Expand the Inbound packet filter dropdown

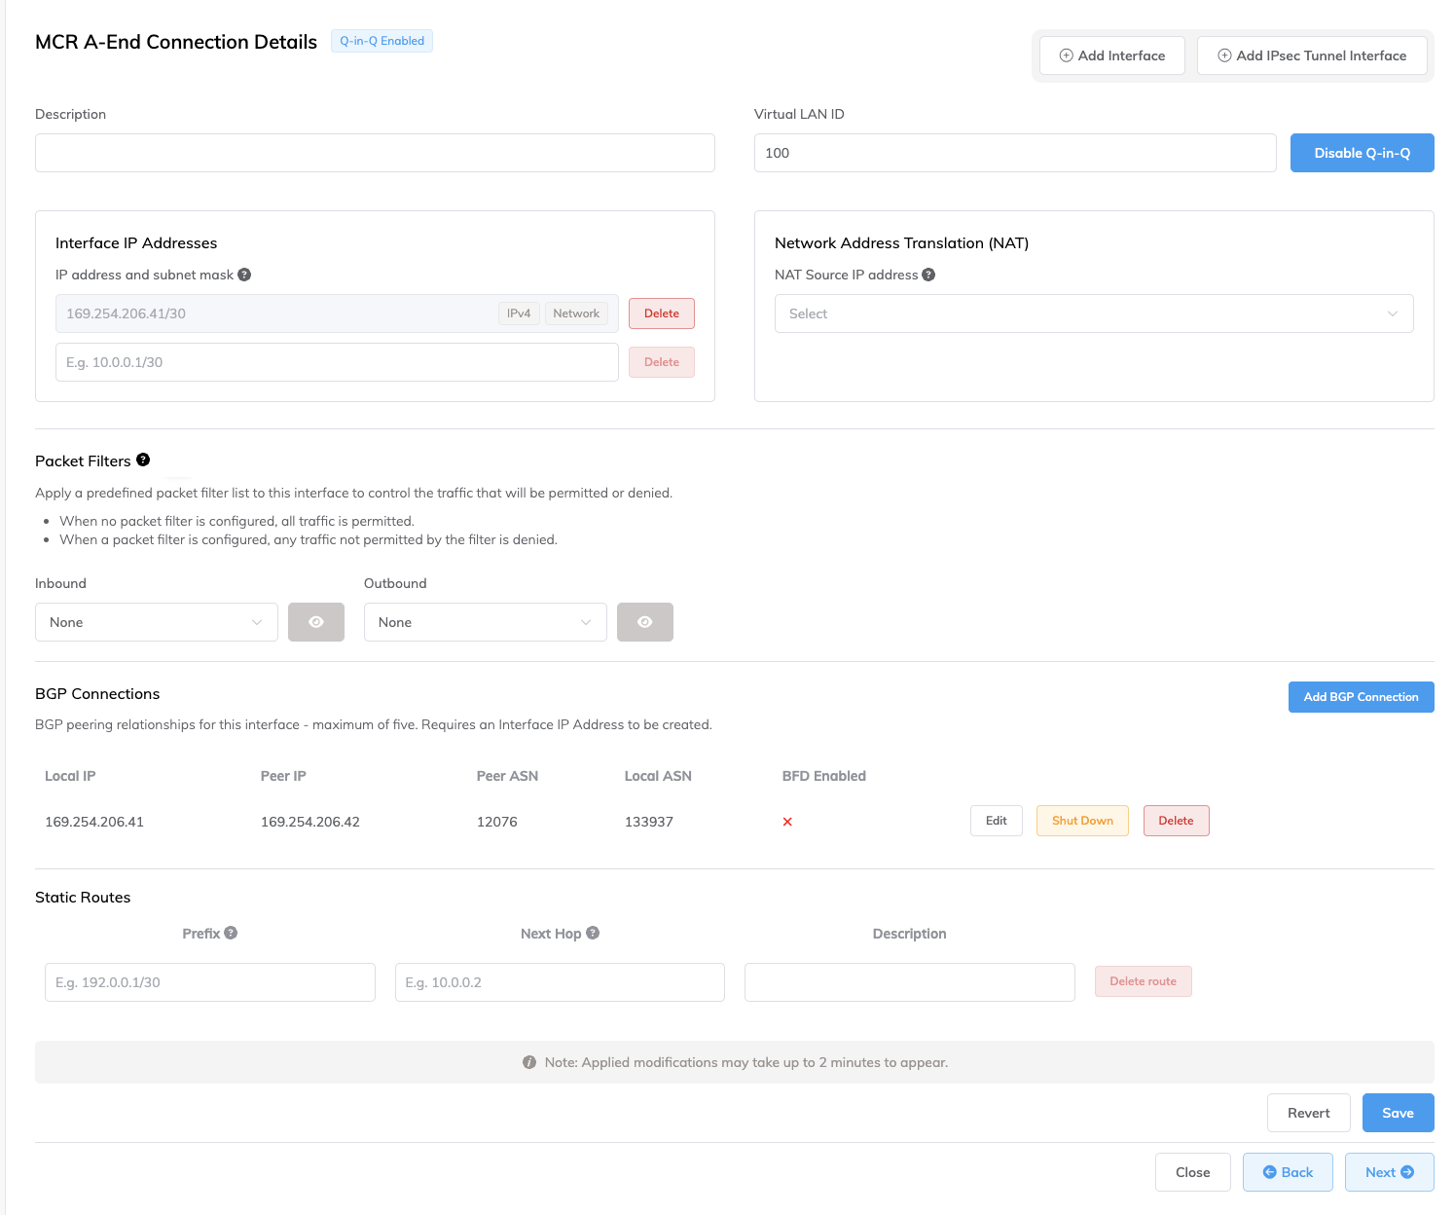(156, 622)
